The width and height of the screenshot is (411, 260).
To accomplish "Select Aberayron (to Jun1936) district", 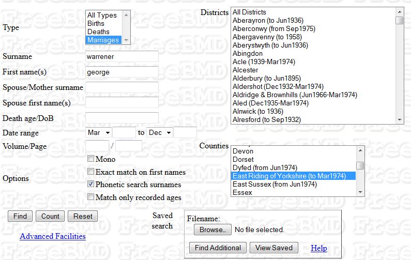I will [x=313, y=21].
